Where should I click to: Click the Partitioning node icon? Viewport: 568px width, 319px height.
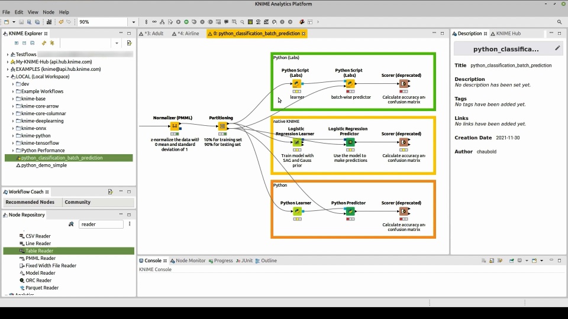click(222, 126)
